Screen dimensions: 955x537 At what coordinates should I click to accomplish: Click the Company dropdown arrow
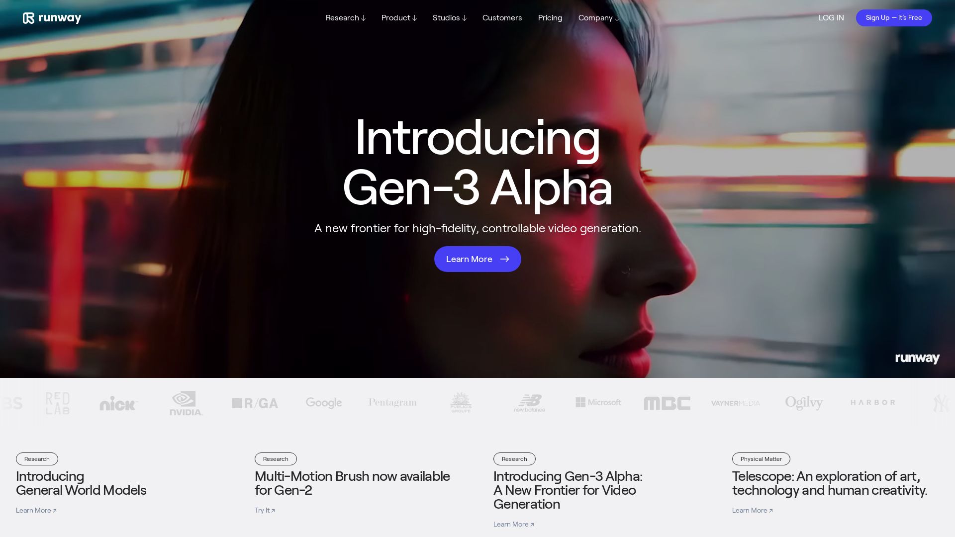click(x=617, y=18)
